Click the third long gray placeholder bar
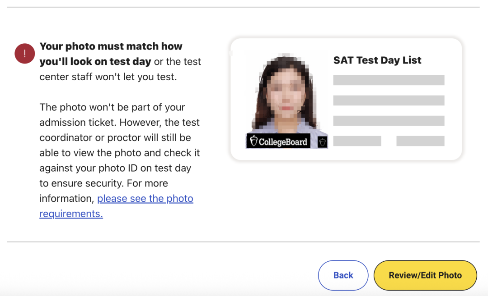This screenshot has width=488, height=296. coord(389,121)
